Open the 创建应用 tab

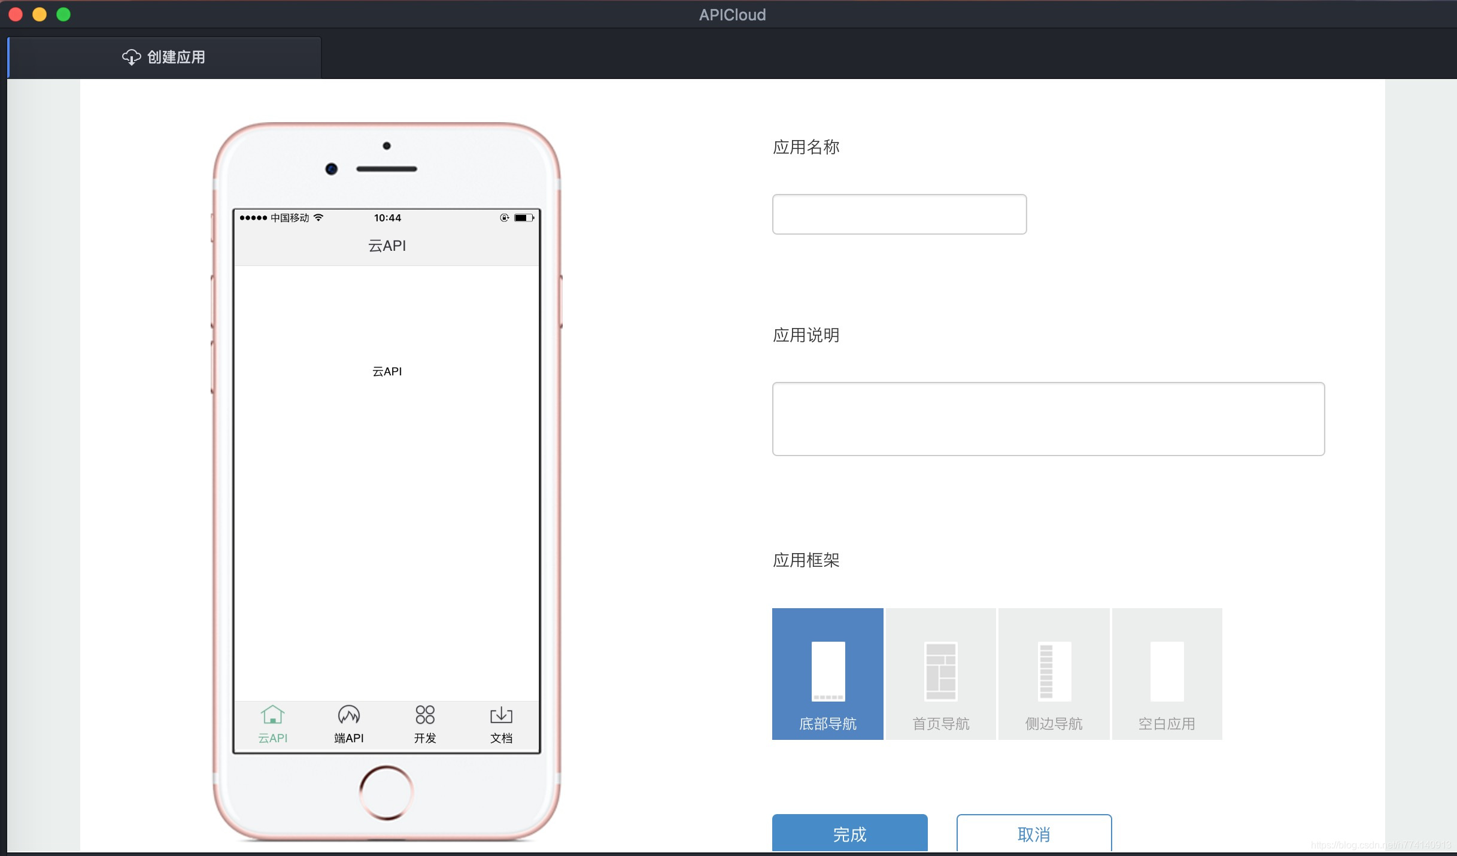pyautogui.click(x=165, y=57)
